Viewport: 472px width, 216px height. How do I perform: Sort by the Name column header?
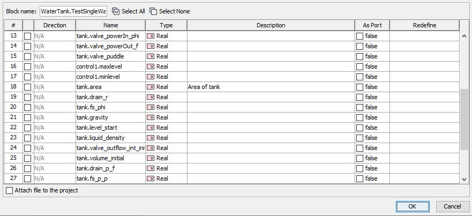click(x=110, y=25)
